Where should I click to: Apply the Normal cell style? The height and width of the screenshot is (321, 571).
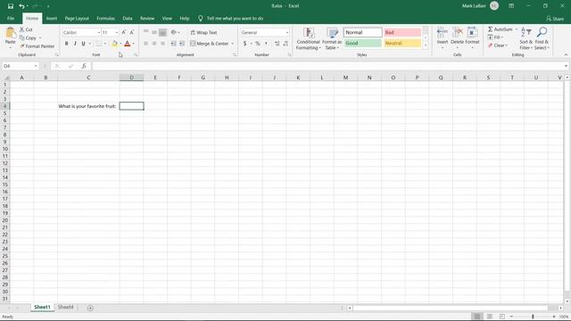click(x=363, y=32)
